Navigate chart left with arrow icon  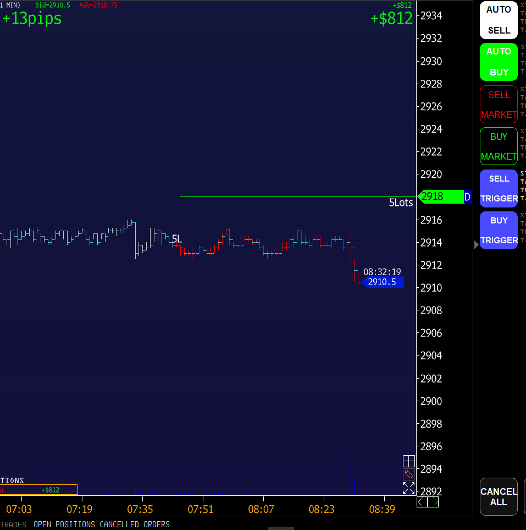click(x=422, y=502)
